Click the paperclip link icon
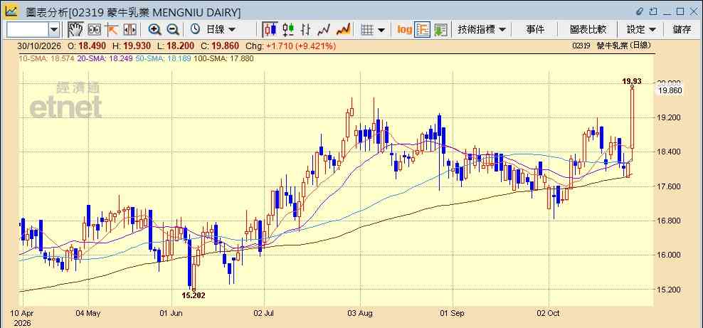 pos(640,11)
